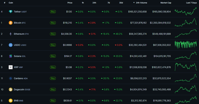199x104 pixels.
Task: Click XRP market cap $182,622,474,876
Action: pos(161,67)
